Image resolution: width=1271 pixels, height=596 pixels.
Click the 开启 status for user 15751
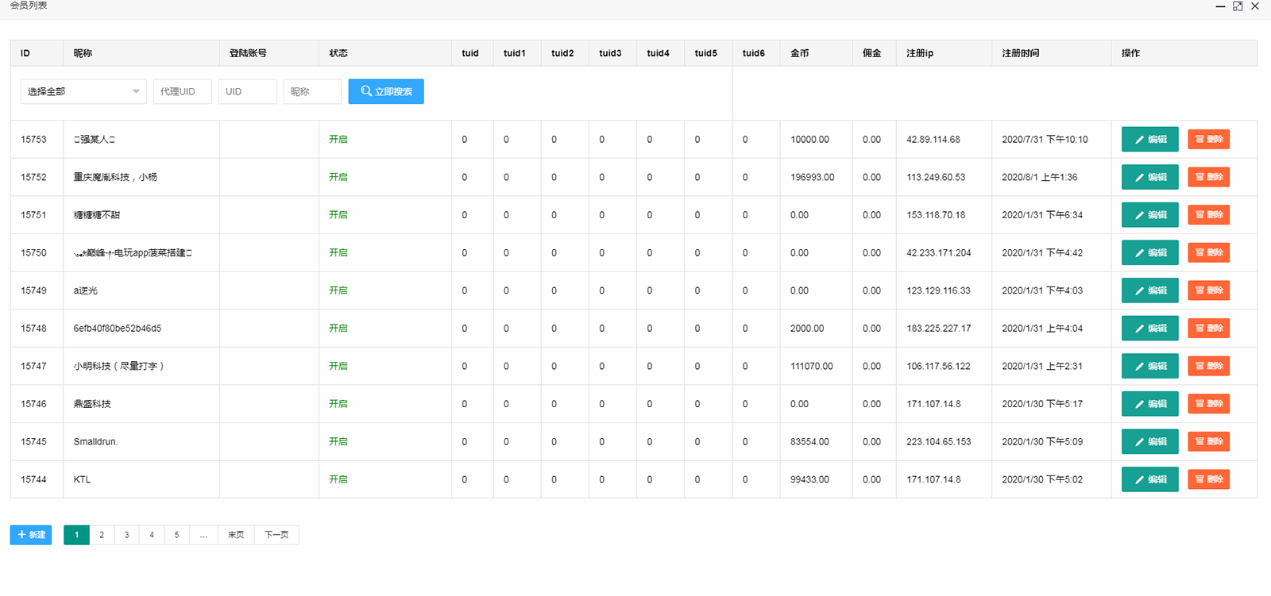[338, 215]
